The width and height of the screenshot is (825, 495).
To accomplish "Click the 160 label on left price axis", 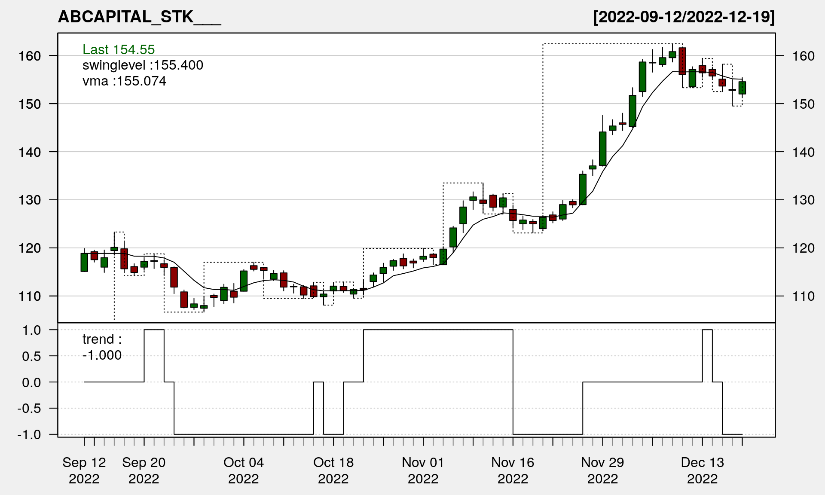I will coord(30,56).
